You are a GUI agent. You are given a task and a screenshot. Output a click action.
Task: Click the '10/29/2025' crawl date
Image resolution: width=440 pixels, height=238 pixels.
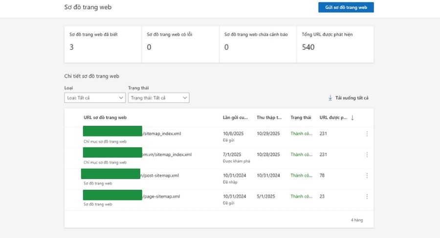coord(268,133)
